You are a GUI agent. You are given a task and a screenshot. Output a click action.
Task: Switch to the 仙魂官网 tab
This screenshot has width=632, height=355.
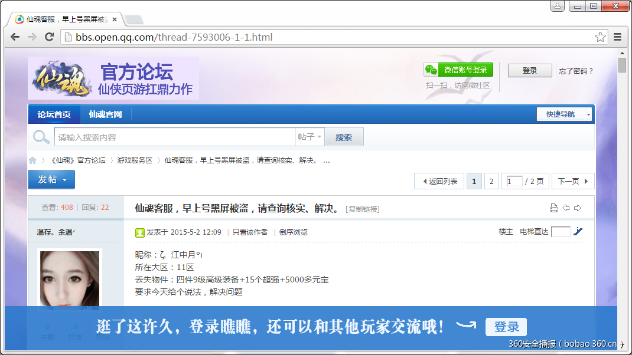pos(105,114)
